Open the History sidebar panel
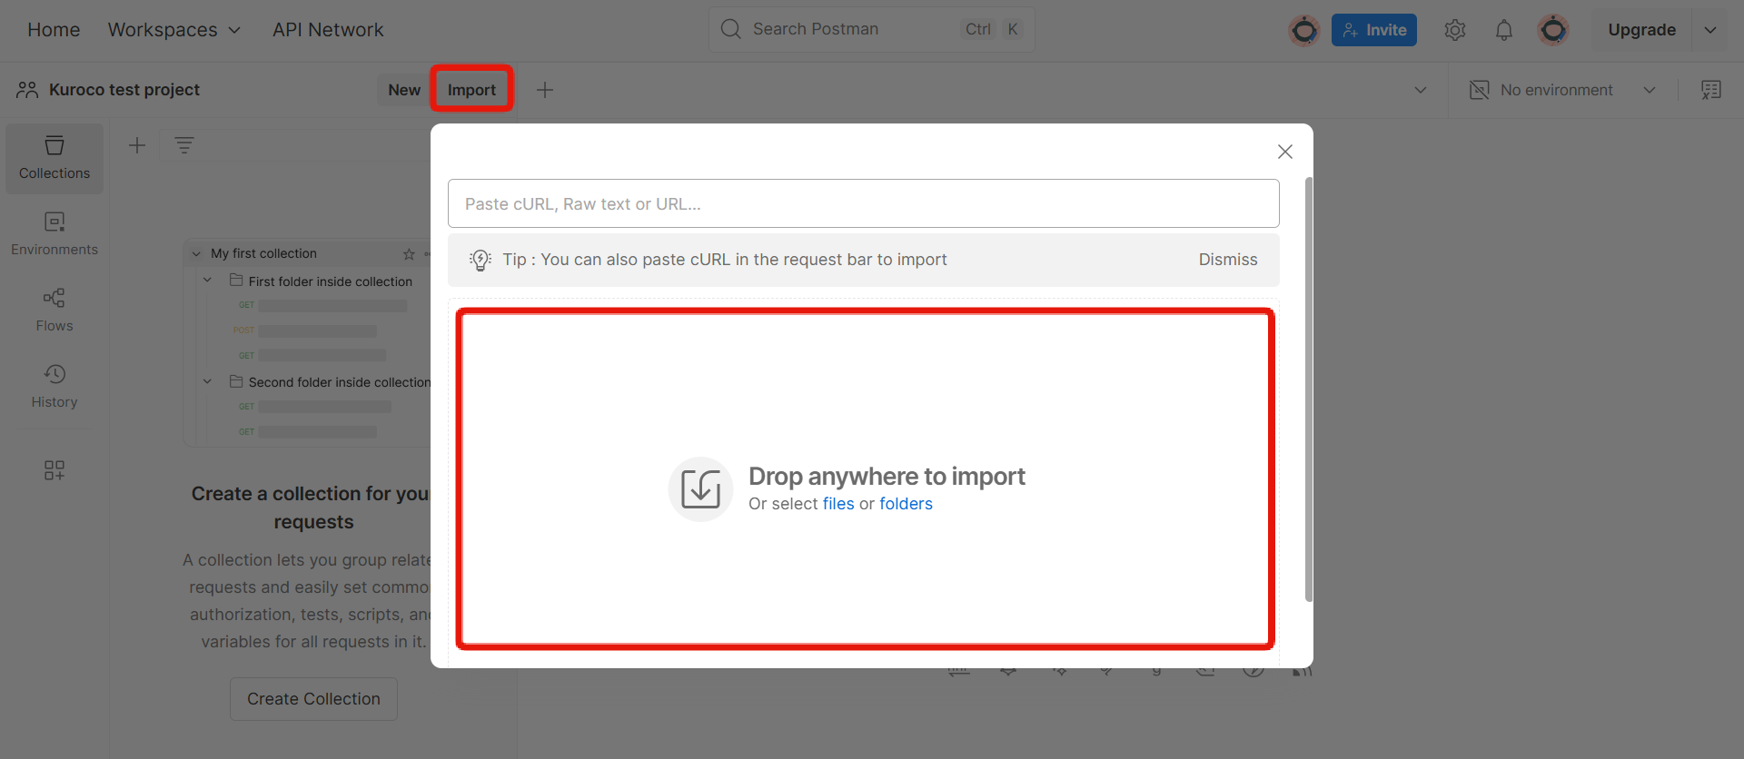Image resolution: width=1744 pixels, height=759 pixels. tap(54, 387)
